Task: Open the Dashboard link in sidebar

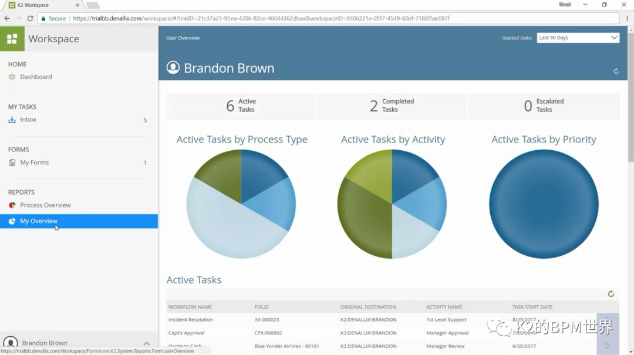Action: point(36,77)
